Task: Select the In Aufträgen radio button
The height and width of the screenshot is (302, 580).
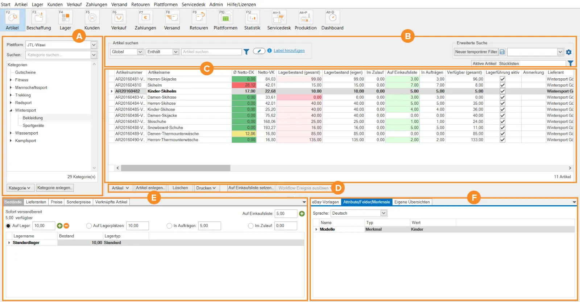Action: (169, 226)
